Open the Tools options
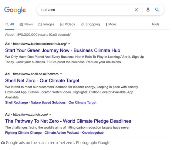The width and height of the screenshot is (172, 150). point(155,24)
